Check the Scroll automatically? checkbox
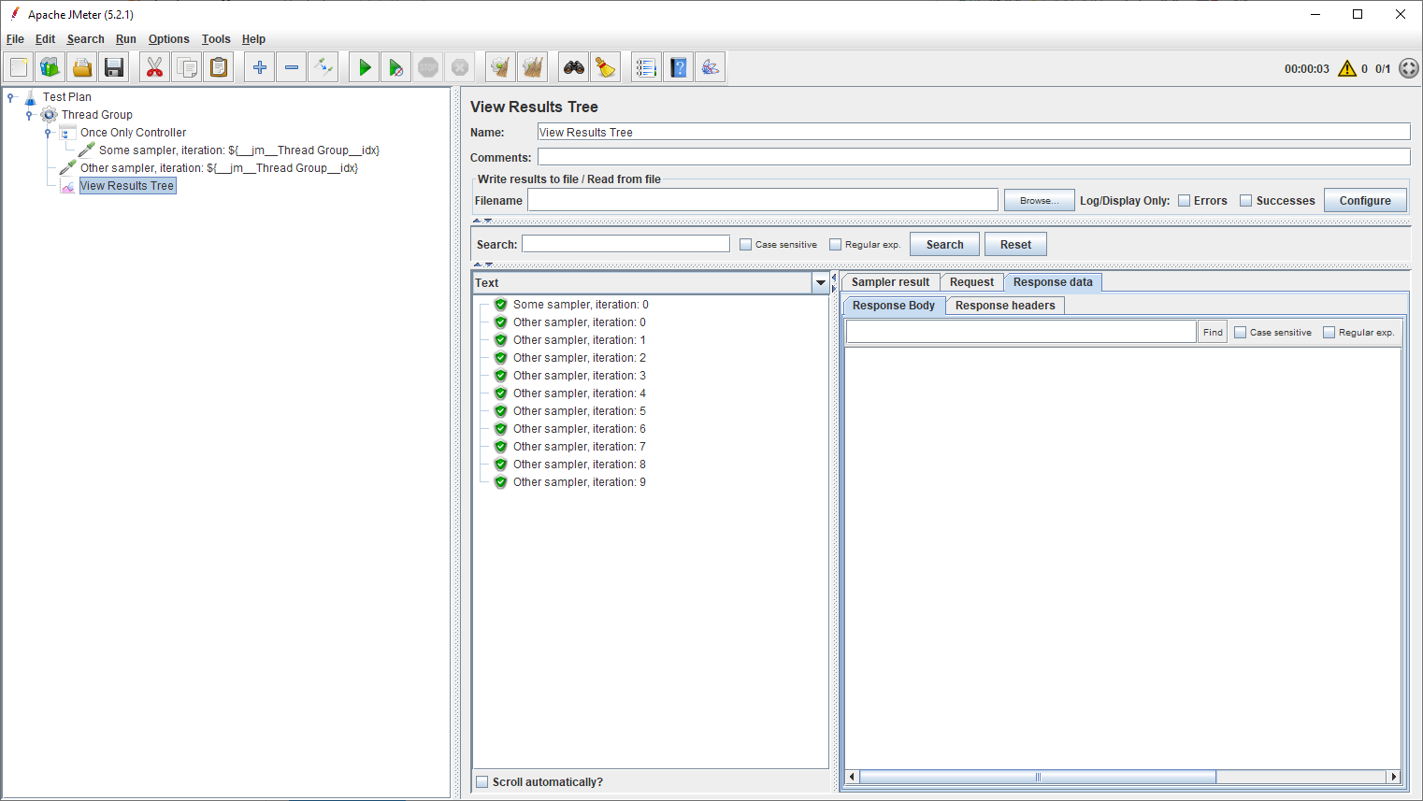Viewport: 1423px width, 801px height. coord(482,782)
